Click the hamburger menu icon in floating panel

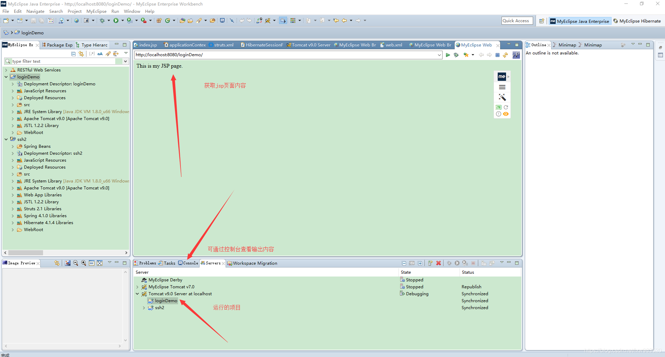pyautogui.click(x=502, y=87)
